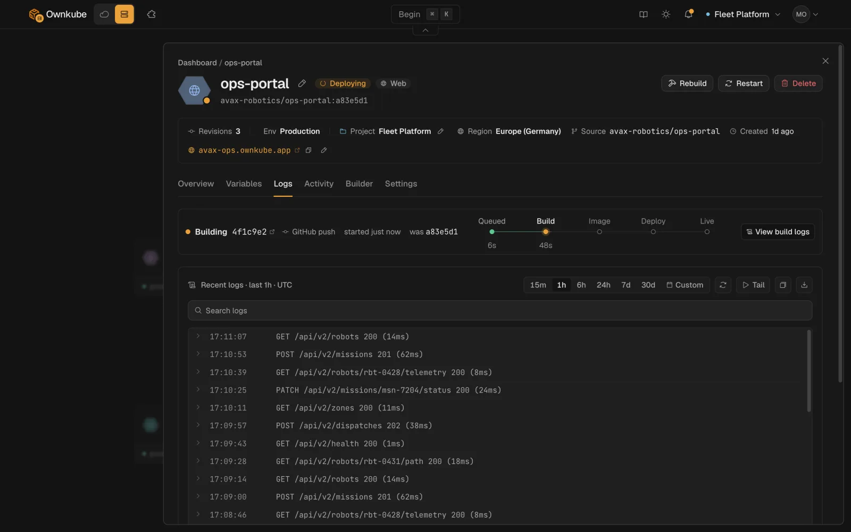Copy logs with the copy icon

pos(783,285)
